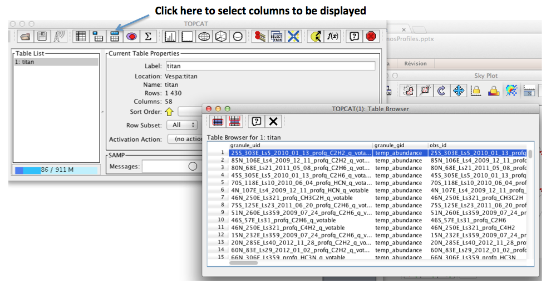Open the histogram plot window
Image resolution: width=551 pixels, height=289 pixels.
[x=170, y=37]
